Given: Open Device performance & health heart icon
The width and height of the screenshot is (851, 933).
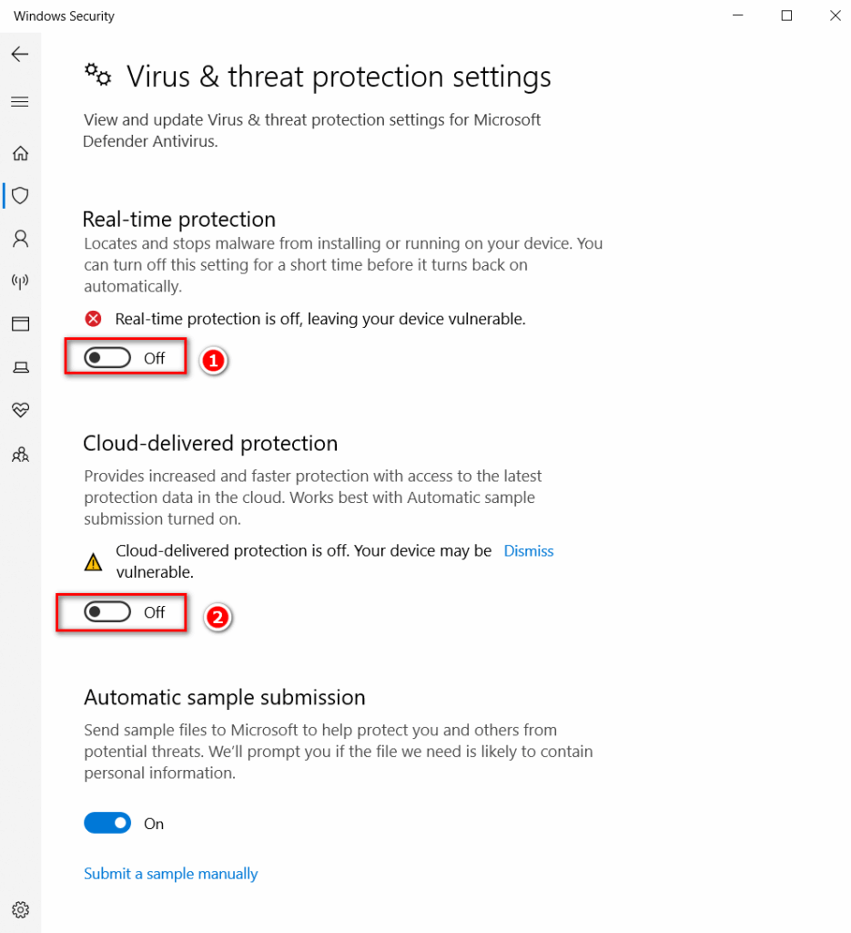Looking at the screenshot, I should (20, 410).
